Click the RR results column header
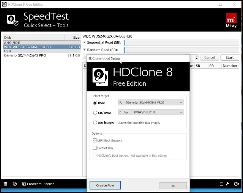 click(x=215, y=66)
